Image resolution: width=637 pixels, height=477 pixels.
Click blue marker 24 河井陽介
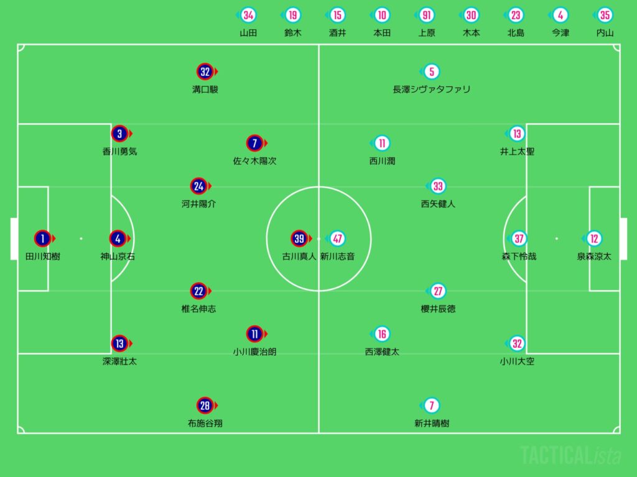198,186
